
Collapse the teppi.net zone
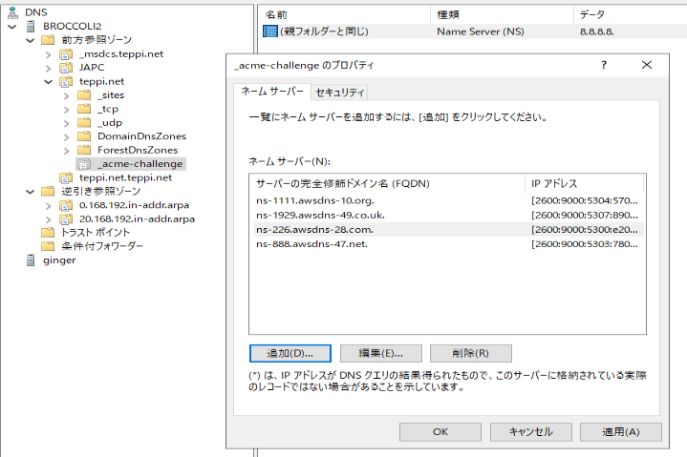[x=48, y=82]
